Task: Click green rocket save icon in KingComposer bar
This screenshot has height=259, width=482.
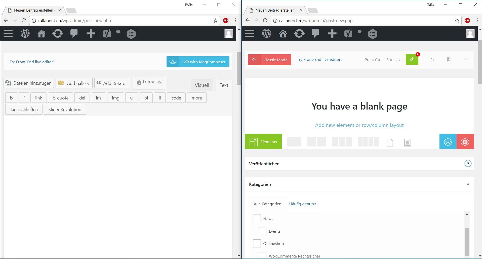Action: tap(412, 60)
